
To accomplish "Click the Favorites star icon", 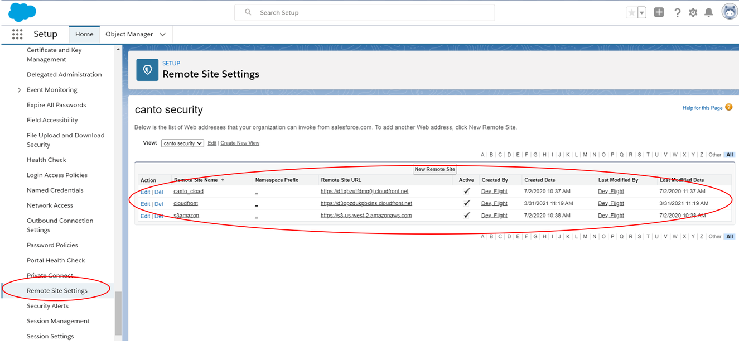I will click(631, 12).
